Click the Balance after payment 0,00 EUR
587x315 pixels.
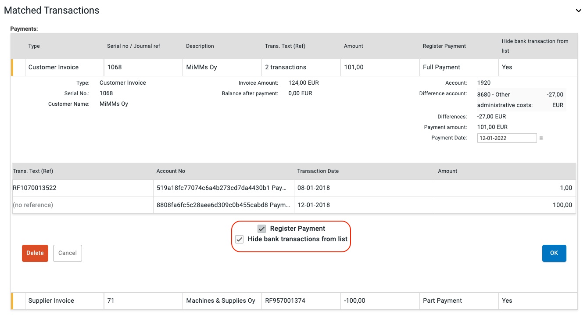(300, 93)
